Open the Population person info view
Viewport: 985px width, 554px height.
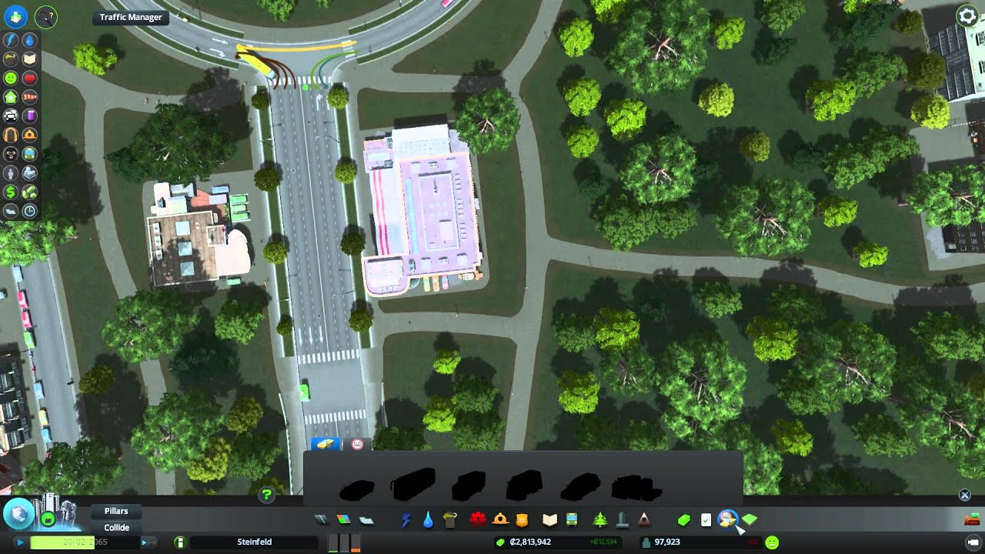pyautogui.click(x=11, y=172)
